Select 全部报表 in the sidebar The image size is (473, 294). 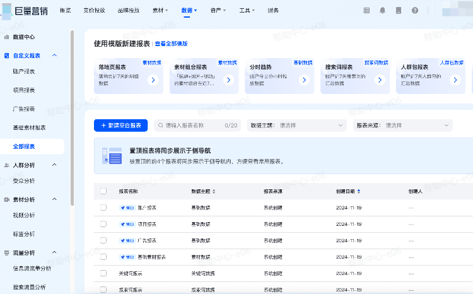coord(32,146)
